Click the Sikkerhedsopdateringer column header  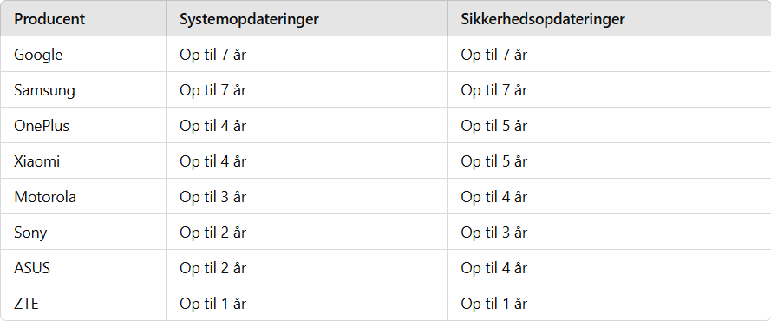(x=609, y=19)
